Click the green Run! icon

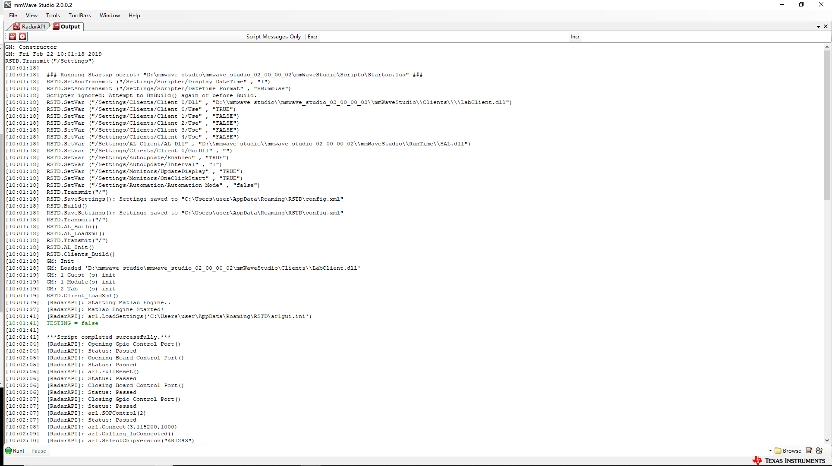tap(9, 450)
